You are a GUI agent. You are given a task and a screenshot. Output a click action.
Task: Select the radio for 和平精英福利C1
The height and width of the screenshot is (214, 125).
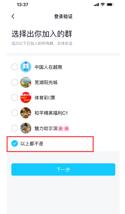(x=15, y=113)
